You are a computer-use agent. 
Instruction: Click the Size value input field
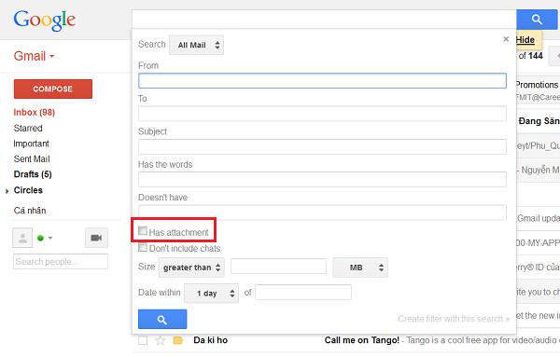pos(278,267)
